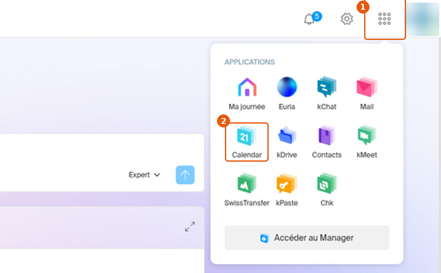Open the Contacts app
This screenshot has width=441, height=273.
(x=327, y=142)
